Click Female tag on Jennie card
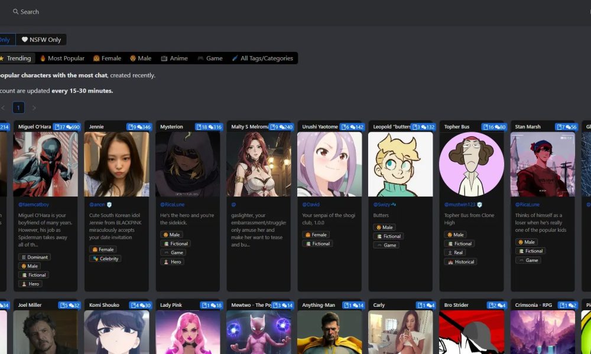591x354 pixels. coord(103,250)
